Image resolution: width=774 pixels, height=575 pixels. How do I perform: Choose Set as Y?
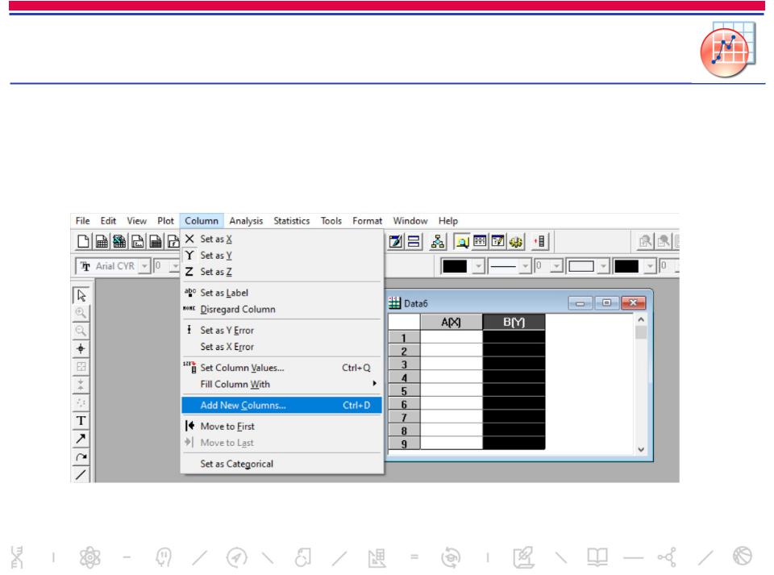(x=282, y=255)
